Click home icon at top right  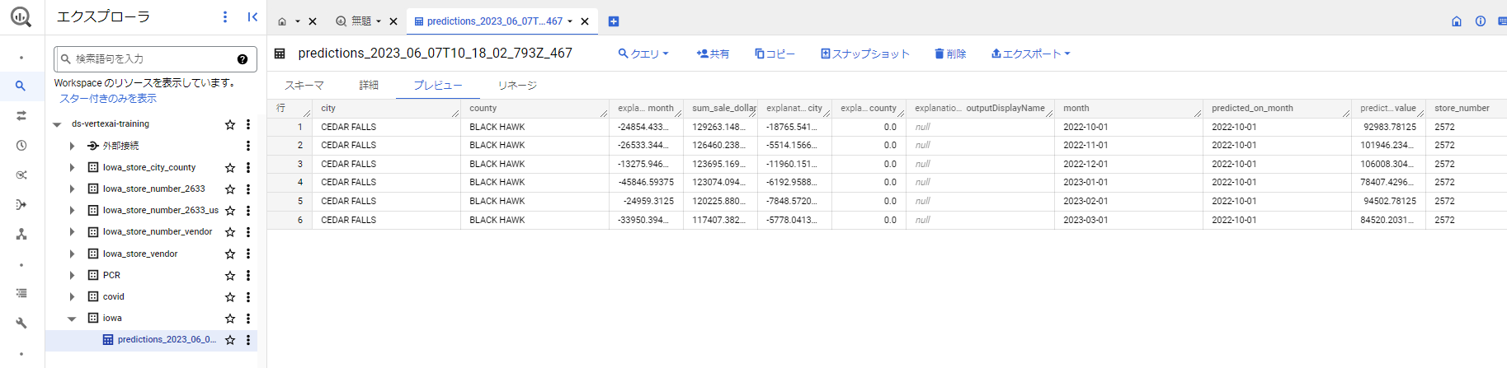[x=1457, y=21]
